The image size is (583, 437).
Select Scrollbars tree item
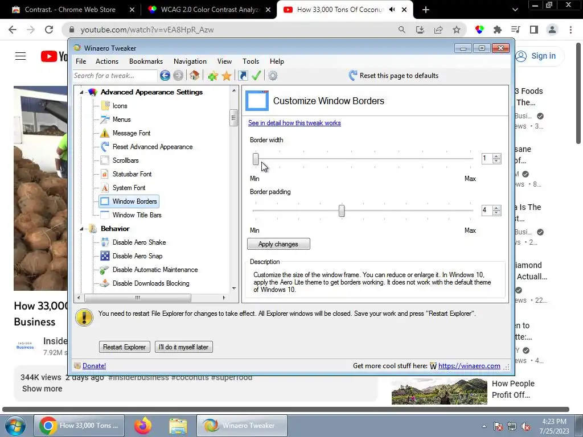click(x=126, y=160)
